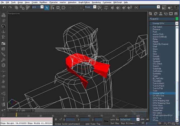Click the Plane02 object name field
This screenshot has width=180, height=126.
click(x=162, y=19)
